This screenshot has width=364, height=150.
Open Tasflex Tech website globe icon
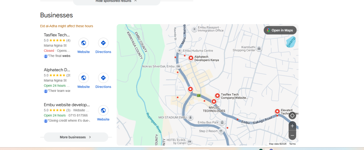83,43
